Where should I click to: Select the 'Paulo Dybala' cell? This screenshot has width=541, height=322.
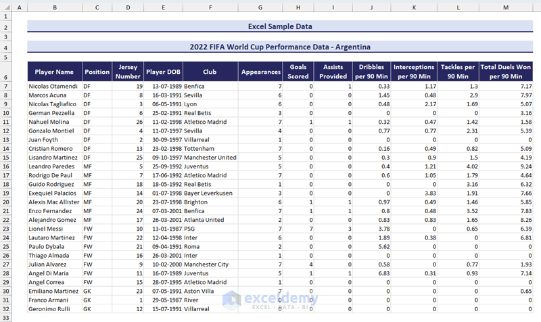tap(55, 247)
